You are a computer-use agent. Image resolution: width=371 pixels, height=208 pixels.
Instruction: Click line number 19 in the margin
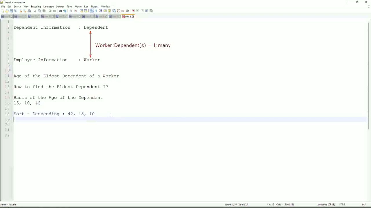[x=7, y=119]
